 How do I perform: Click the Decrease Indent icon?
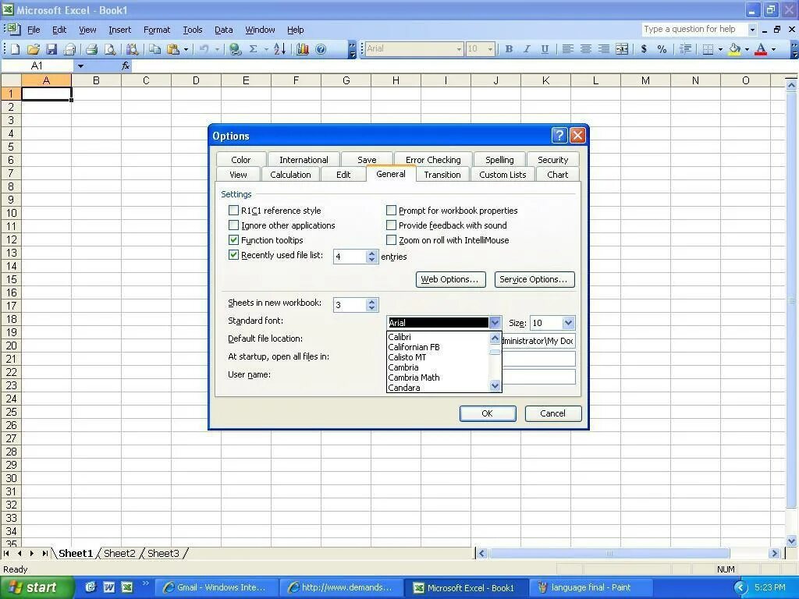685,49
